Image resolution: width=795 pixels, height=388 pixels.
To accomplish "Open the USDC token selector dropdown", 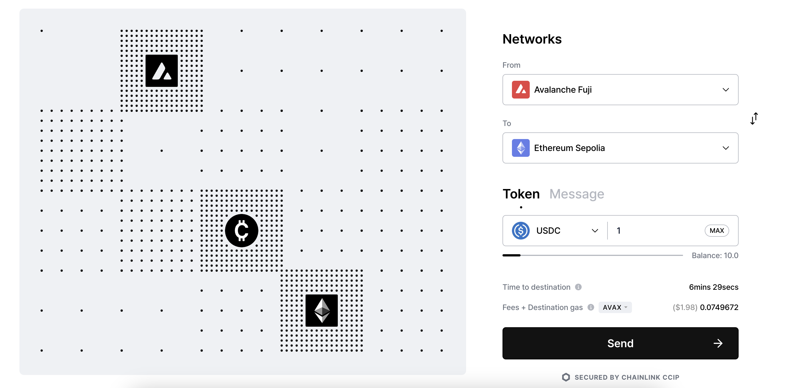I will tap(594, 231).
